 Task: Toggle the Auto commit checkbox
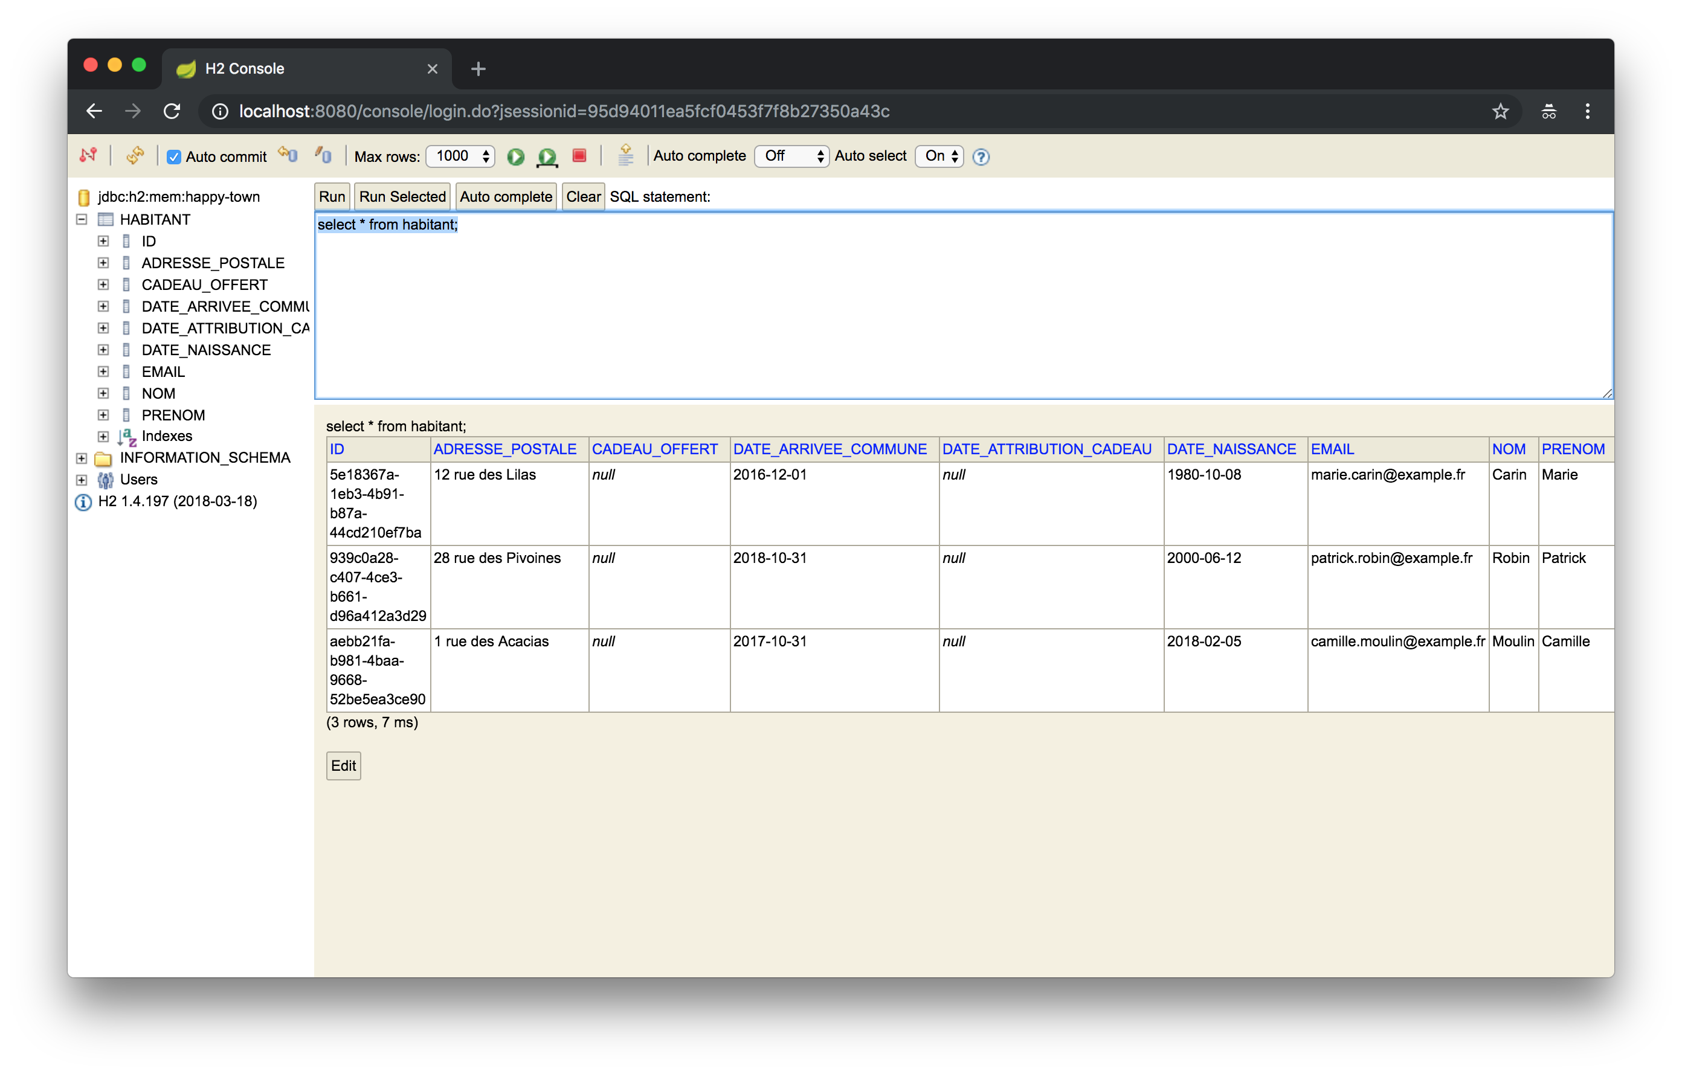(174, 157)
